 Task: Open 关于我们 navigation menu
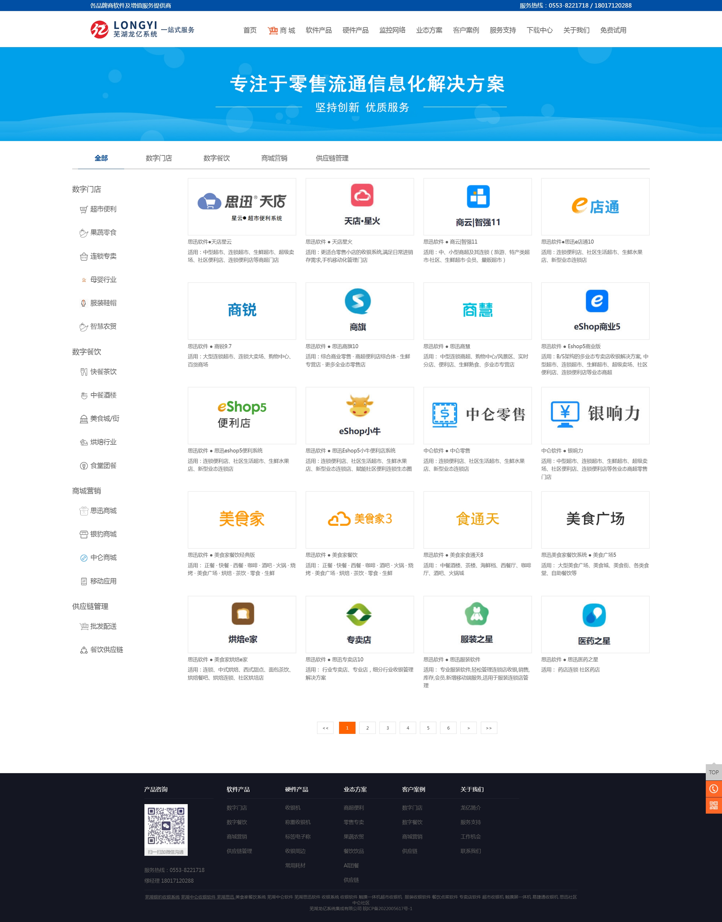point(576,30)
